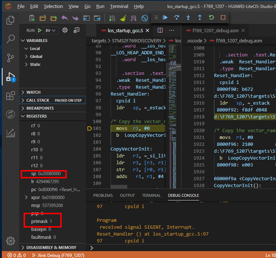This screenshot has width=276, height=258.
Task: Open launch configuration gear next to RUN
Action: click(65, 30)
